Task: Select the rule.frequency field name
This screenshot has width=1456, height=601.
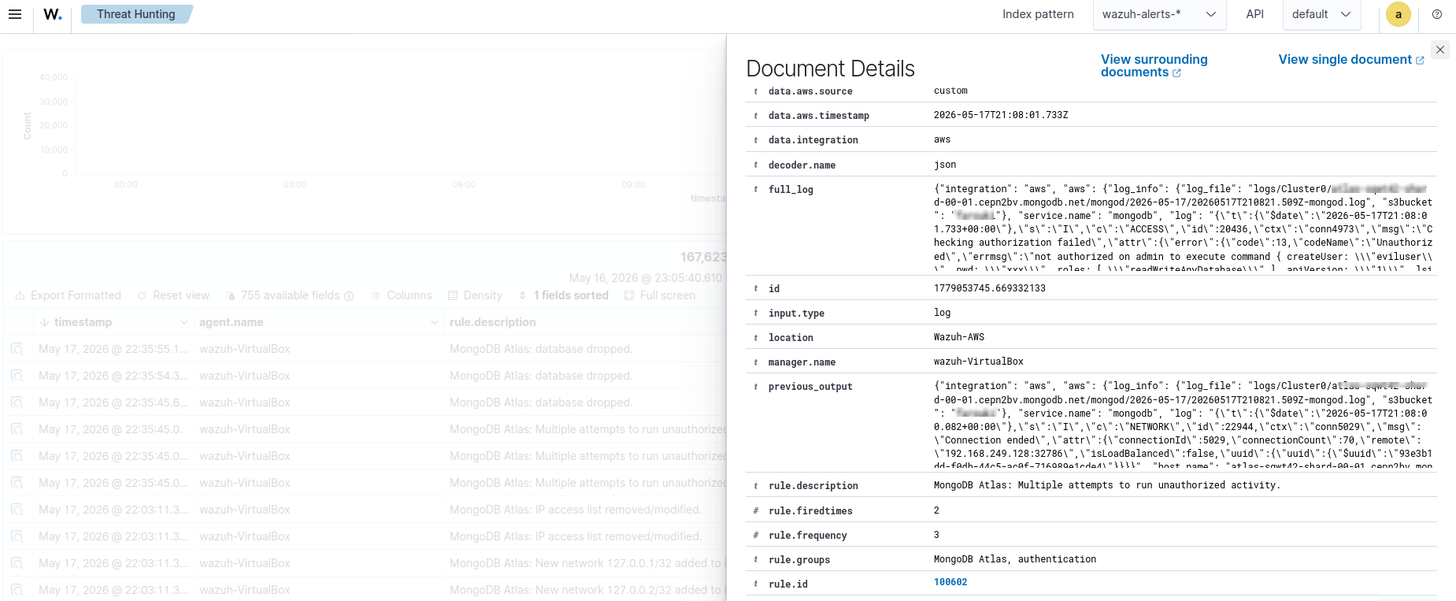Action: (808, 536)
